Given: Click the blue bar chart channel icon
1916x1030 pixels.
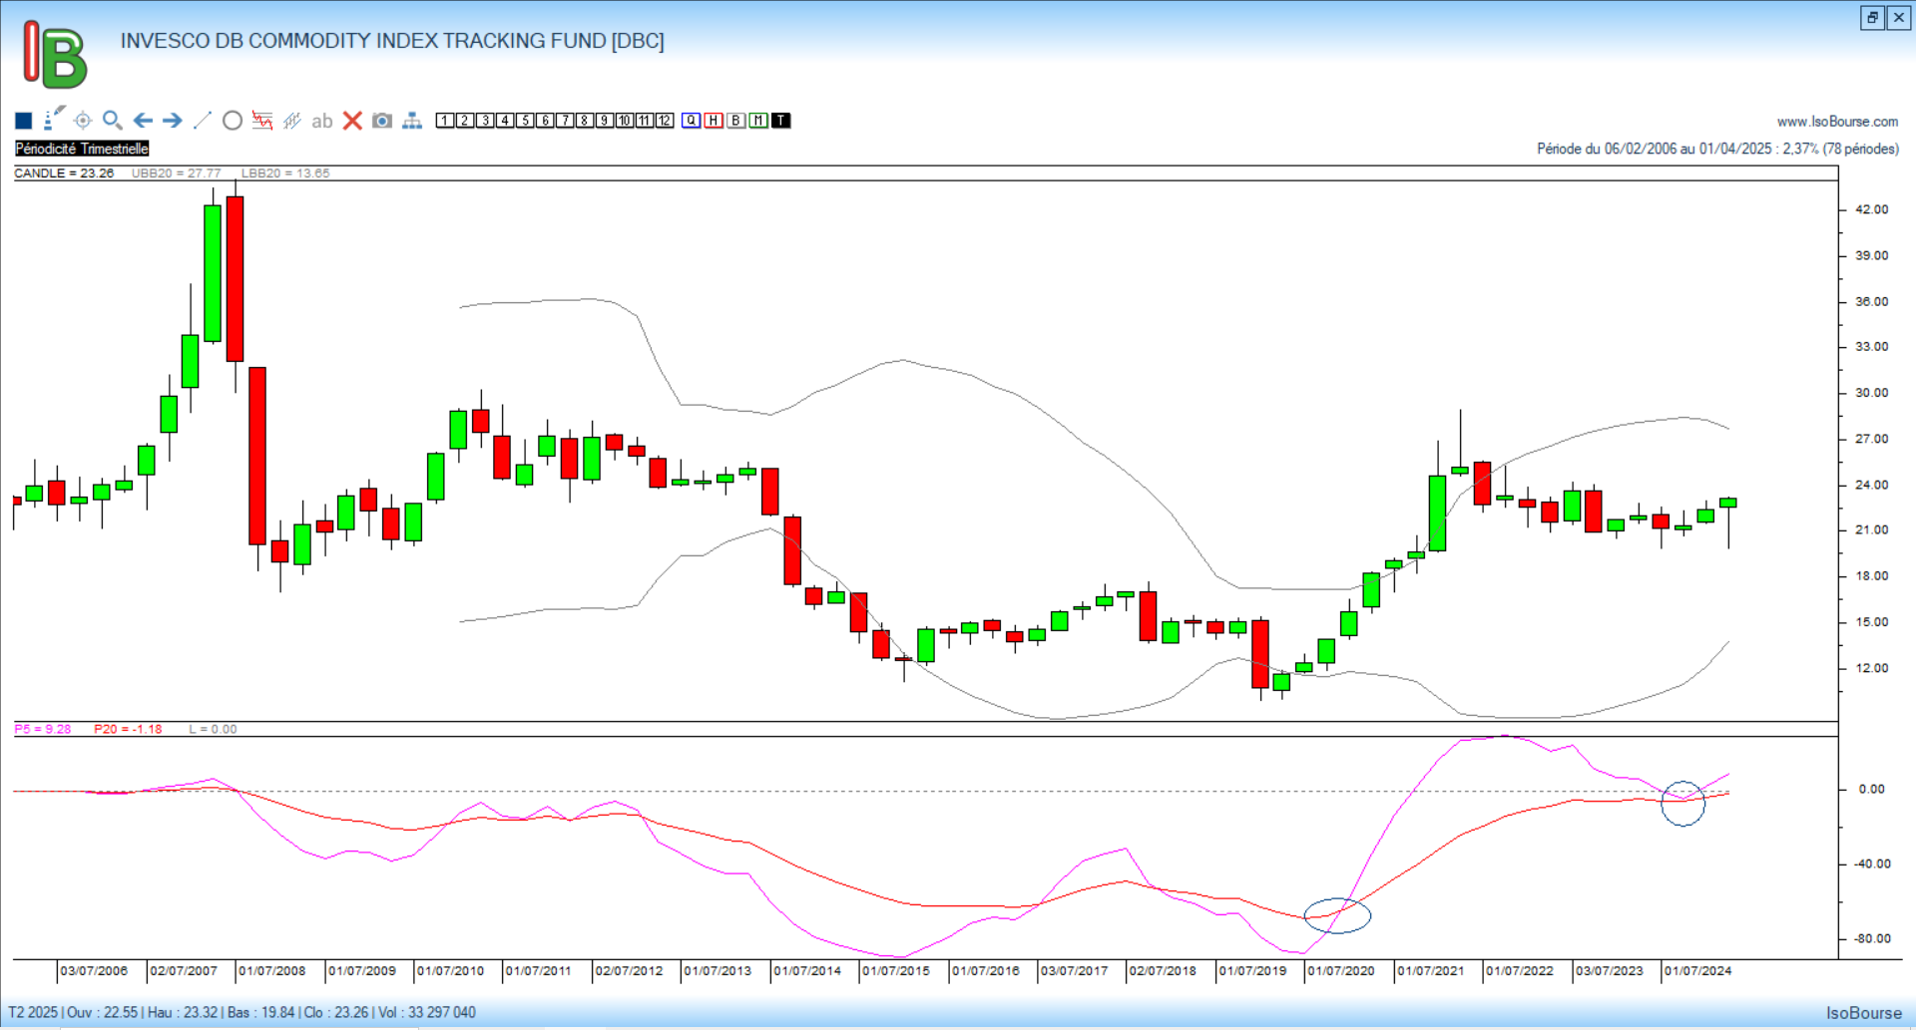Looking at the screenshot, I should [x=292, y=121].
